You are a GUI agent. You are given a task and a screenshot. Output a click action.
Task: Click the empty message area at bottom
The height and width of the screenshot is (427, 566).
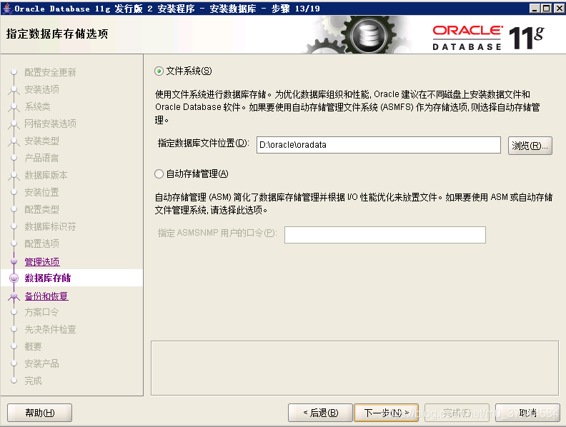tap(354, 368)
